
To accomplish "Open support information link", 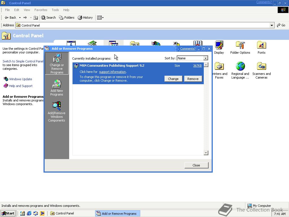I will point(112,72).
